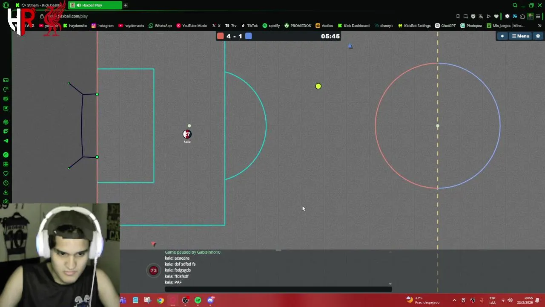
Task: Open the 7tv bookmark
Action: point(231,26)
